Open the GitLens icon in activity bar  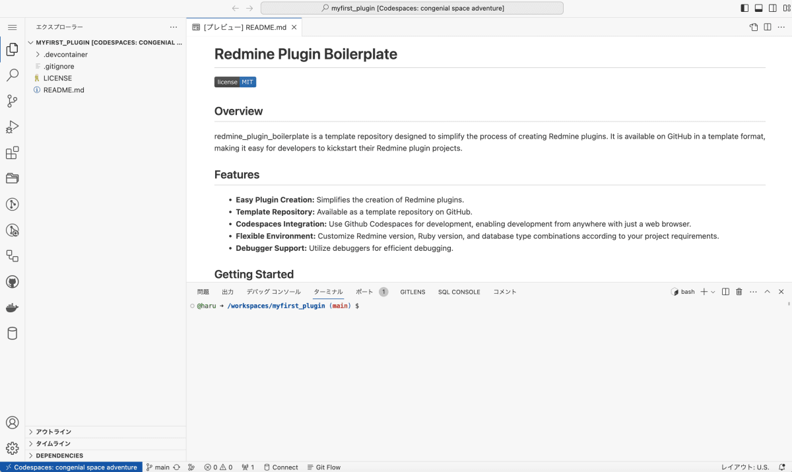point(12,204)
